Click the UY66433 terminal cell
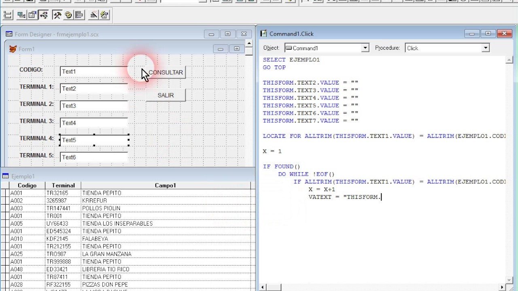The height and width of the screenshot is (291, 518). (63, 224)
